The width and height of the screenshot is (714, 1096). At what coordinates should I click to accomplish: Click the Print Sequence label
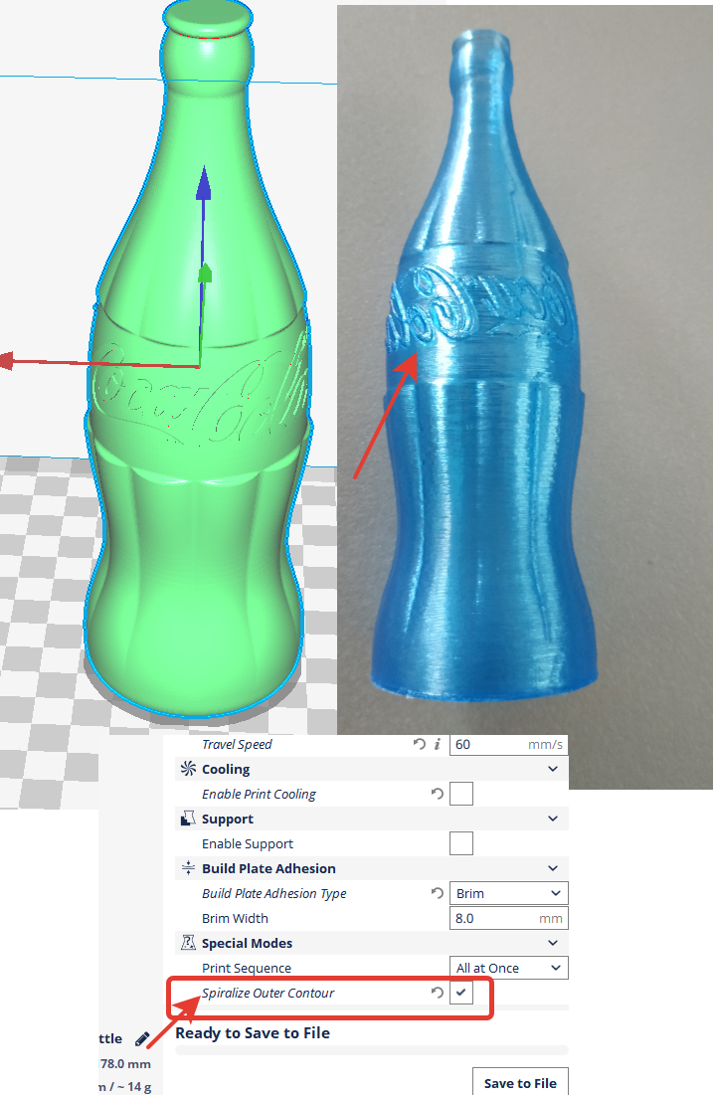click(247, 968)
